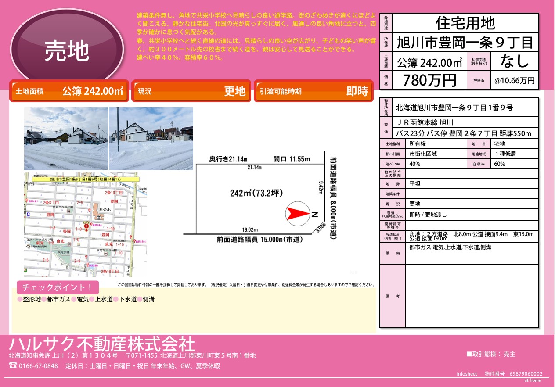
Task: Click the 土地面積 公簿 242.00㎡ orange banner
Action: (x=69, y=91)
